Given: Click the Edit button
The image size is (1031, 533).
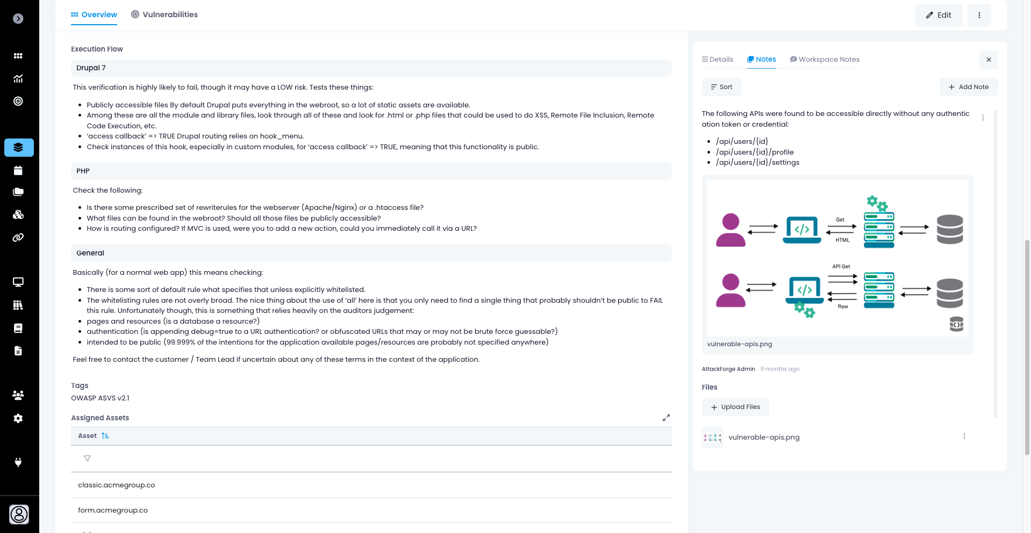Looking at the screenshot, I should pos(938,15).
